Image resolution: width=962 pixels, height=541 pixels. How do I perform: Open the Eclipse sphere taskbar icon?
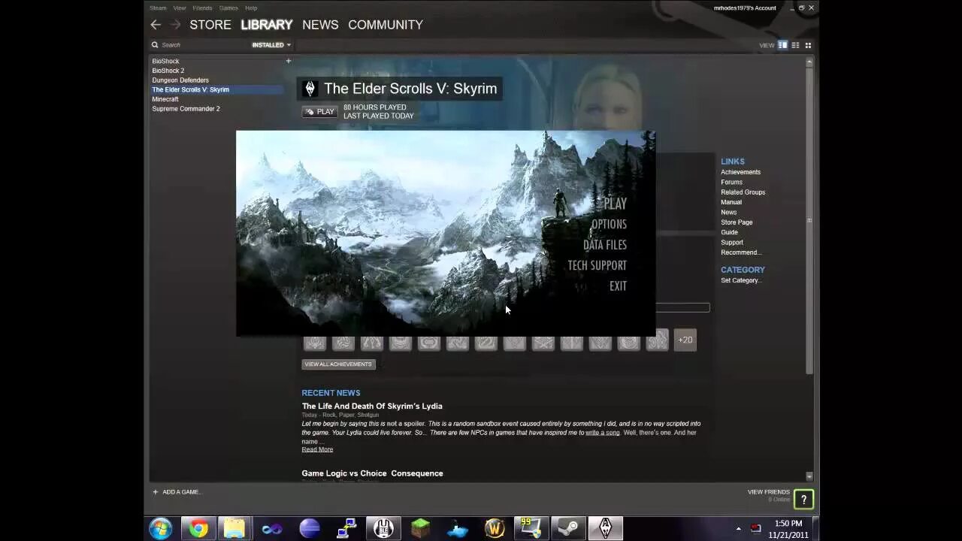(x=309, y=528)
